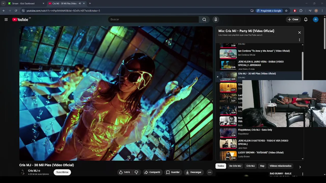Viewport: 326px width, 183px height.
Task: Open YouTube notifications bell
Action: (x=306, y=20)
